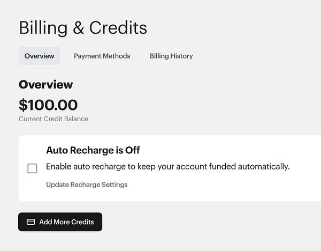This screenshot has height=251, width=321.
Task: Click the $100.00 balance amount
Action: tap(48, 105)
